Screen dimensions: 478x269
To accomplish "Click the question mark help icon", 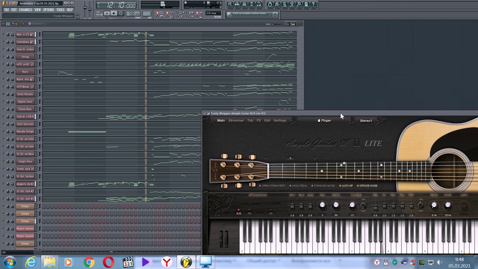I will point(313,4).
